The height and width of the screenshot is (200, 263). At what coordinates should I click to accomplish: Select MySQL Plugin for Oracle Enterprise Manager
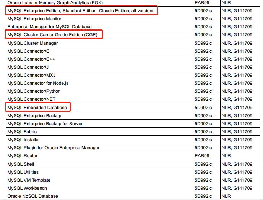pos(54,148)
